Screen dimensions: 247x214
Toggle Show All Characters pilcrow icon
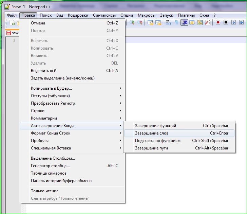click(x=176, y=22)
